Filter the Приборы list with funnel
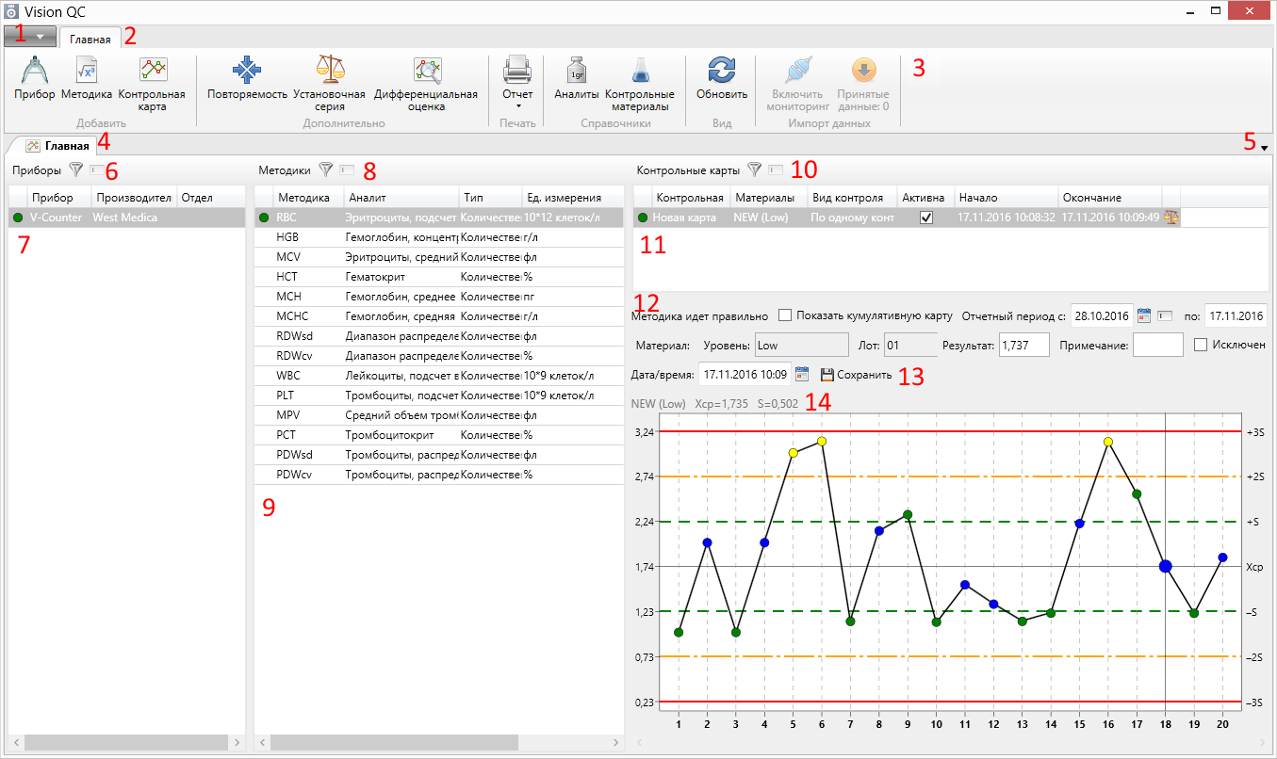The image size is (1277, 759). [x=76, y=170]
